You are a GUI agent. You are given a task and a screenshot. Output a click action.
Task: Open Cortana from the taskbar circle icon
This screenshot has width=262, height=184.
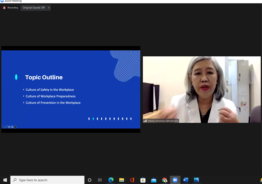click(90, 180)
